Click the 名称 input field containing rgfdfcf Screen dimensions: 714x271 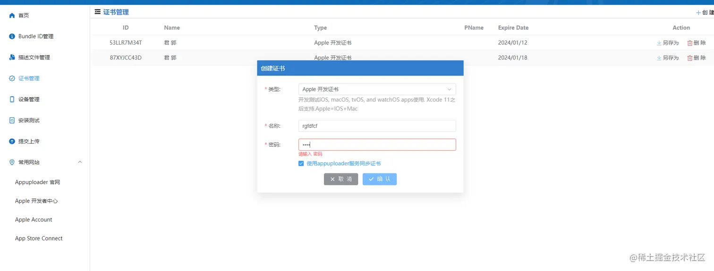click(x=377, y=126)
